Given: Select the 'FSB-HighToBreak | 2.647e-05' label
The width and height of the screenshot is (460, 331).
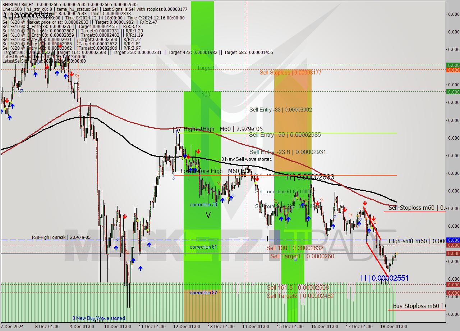Looking at the screenshot, I should click(61, 237).
